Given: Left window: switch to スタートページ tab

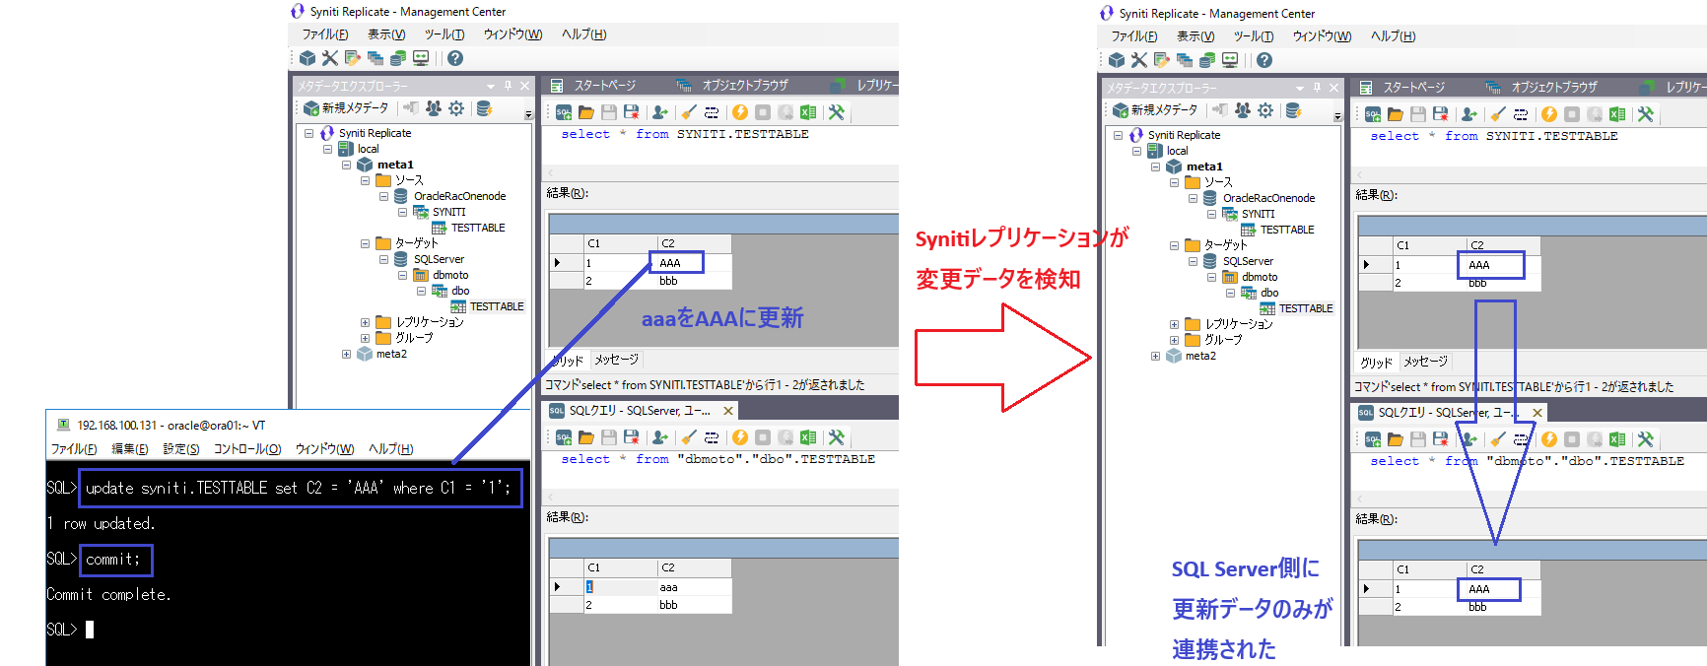Looking at the screenshot, I should [x=593, y=86].
